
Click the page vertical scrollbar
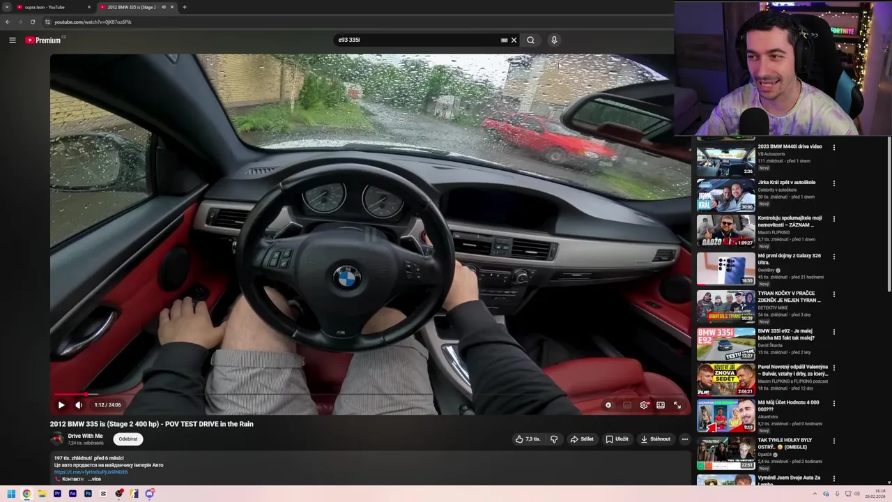[x=889, y=216]
